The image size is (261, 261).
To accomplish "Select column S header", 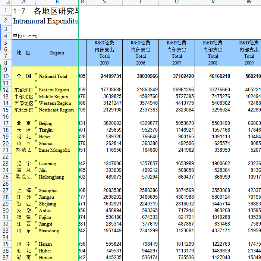I will (104, 2).
